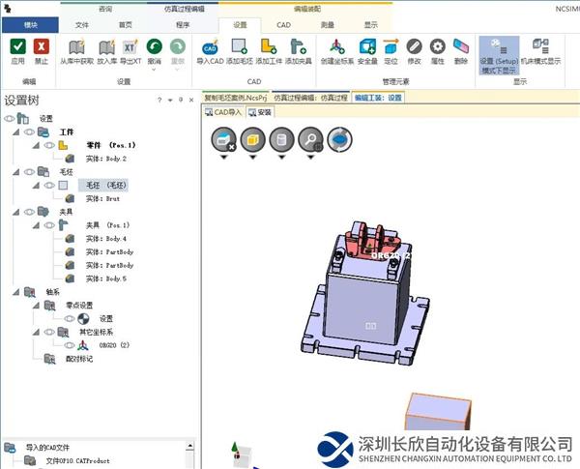580x469 pixels.
Task: Click the 添加毛坯 add stock icon
Action: click(240, 46)
